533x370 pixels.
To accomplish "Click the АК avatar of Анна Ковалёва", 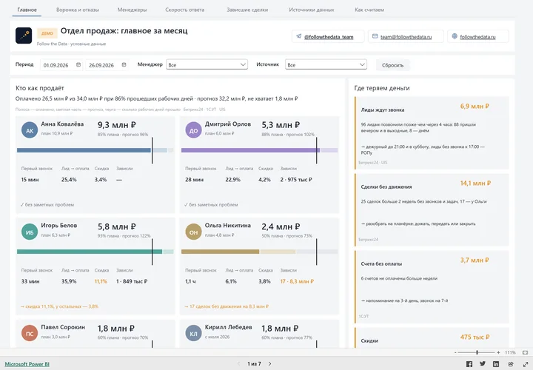I will point(30,130).
